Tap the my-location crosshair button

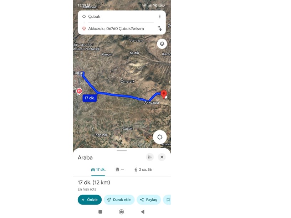click(x=160, y=137)
